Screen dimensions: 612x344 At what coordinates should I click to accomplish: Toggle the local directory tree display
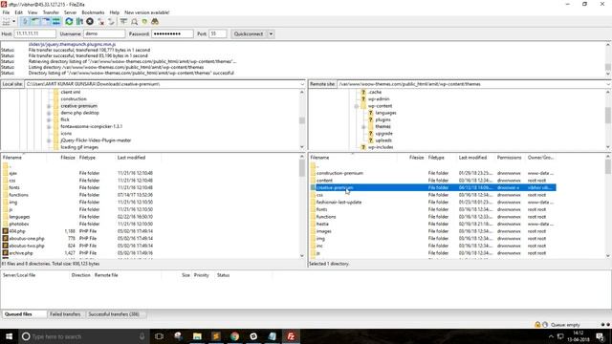point(35,21)
